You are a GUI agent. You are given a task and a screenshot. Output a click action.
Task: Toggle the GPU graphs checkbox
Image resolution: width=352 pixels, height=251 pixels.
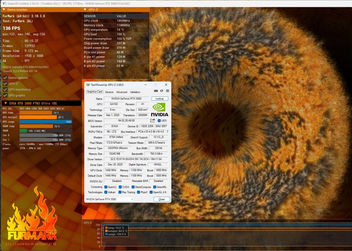(5, 95)
